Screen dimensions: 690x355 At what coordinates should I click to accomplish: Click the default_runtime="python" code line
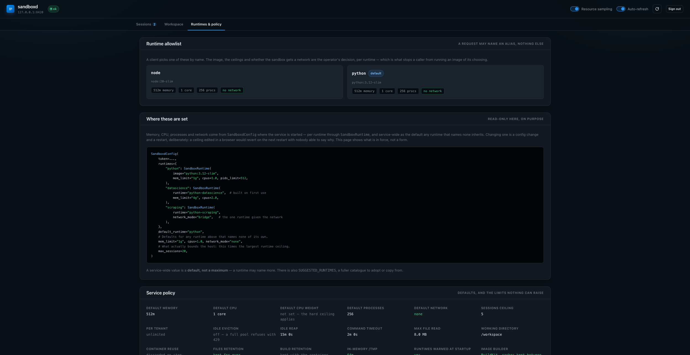[181, 232]
